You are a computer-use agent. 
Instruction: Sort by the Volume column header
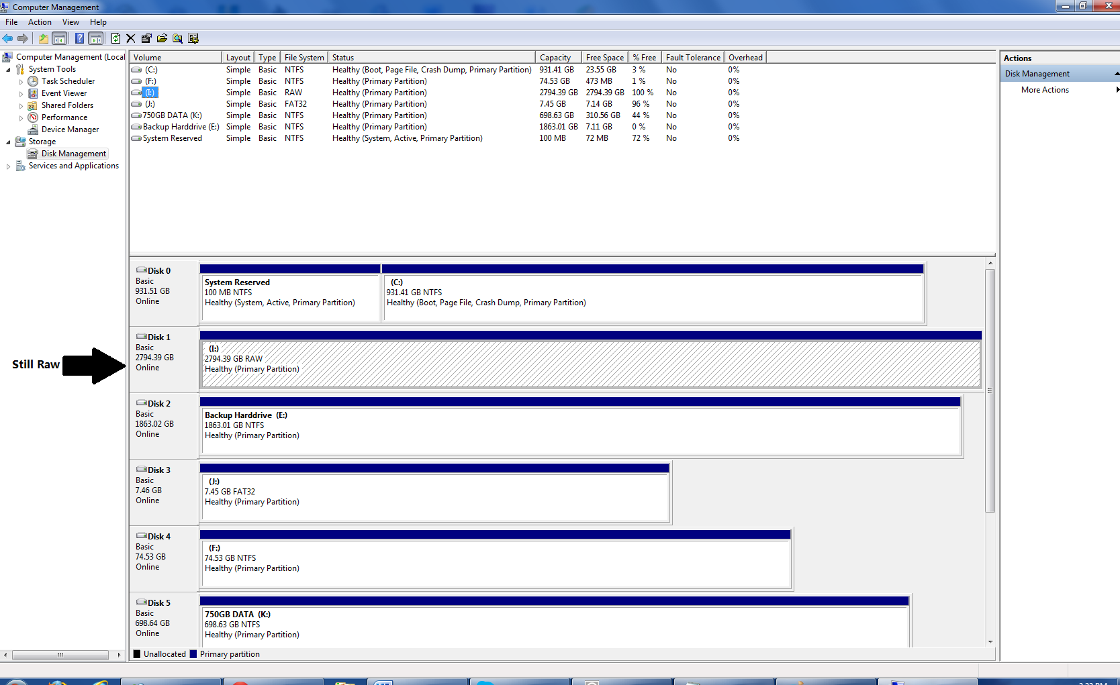pos(175,58)
